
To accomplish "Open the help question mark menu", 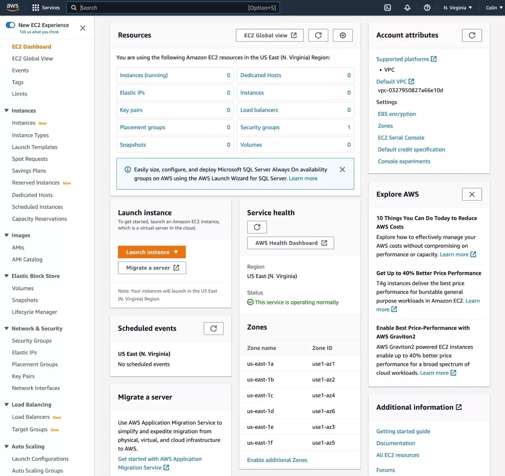I will [427, 8].
